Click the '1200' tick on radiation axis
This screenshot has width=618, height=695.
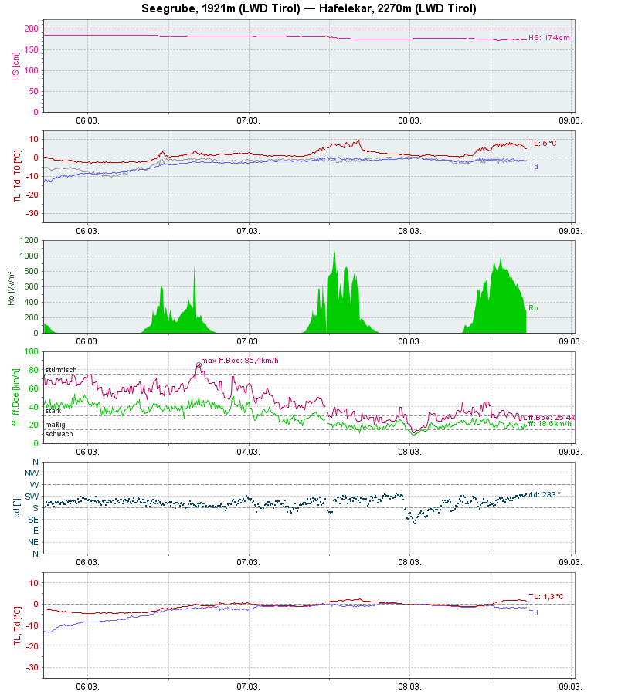pos(29,240)
